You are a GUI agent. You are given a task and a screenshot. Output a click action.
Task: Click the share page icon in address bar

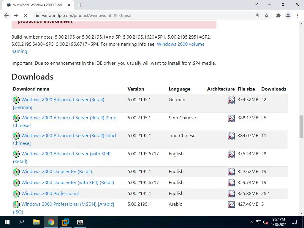[x=257, y=15]
